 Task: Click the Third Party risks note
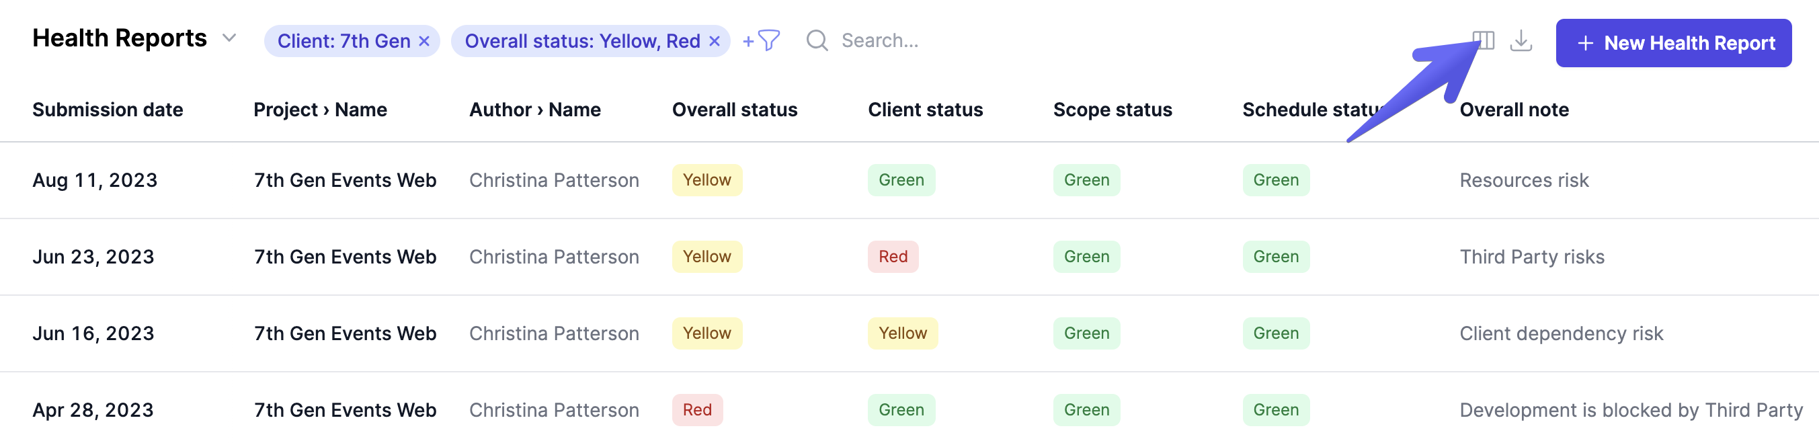pyautogui.click(x=1531, y=257)
